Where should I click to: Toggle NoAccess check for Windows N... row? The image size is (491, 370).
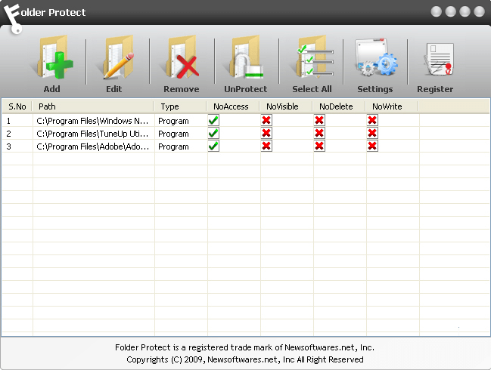point(213,120)
